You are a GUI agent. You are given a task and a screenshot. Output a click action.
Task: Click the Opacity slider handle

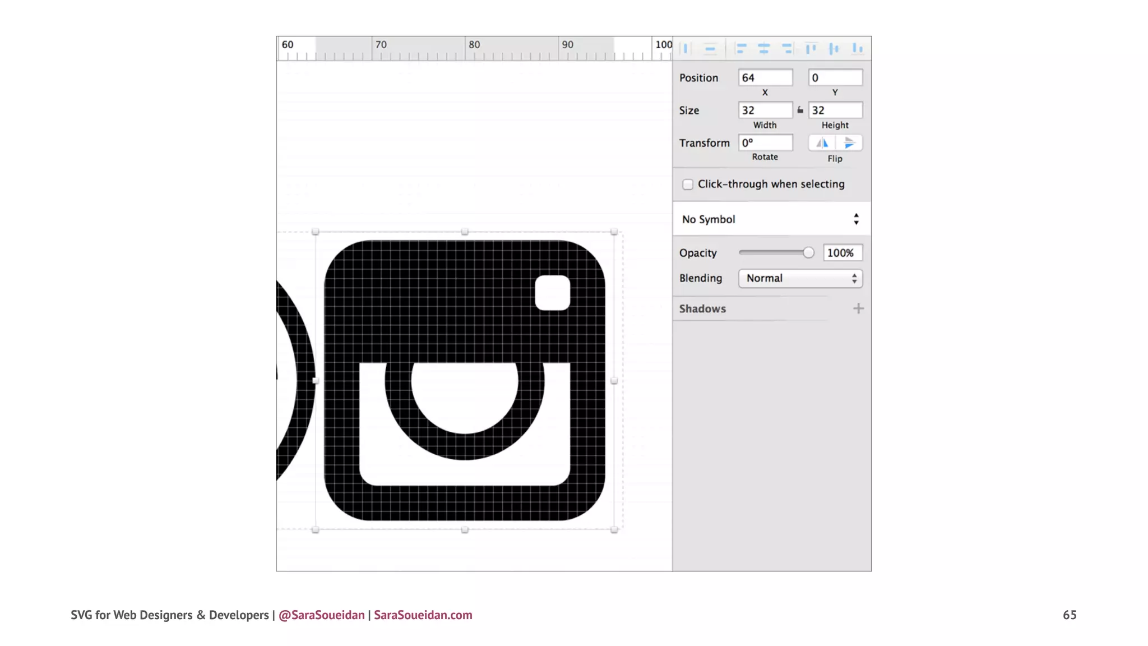808,253
